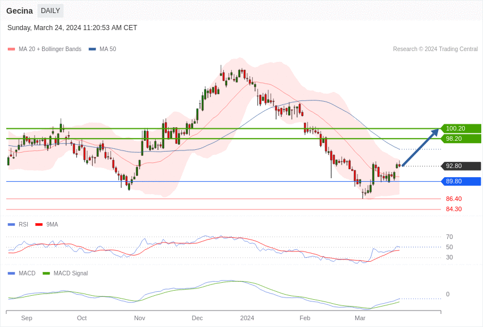Screen dimensions: 483x327
Task: Click the DAILY timeframe button
Action: [x=51, y=11]
